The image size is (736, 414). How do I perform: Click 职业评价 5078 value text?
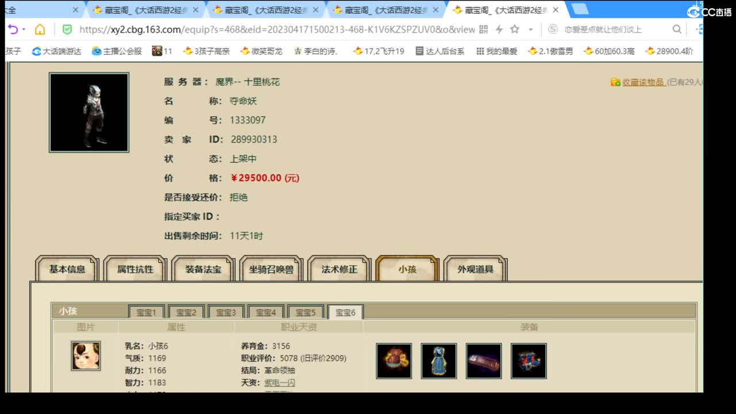coord(313,358)
